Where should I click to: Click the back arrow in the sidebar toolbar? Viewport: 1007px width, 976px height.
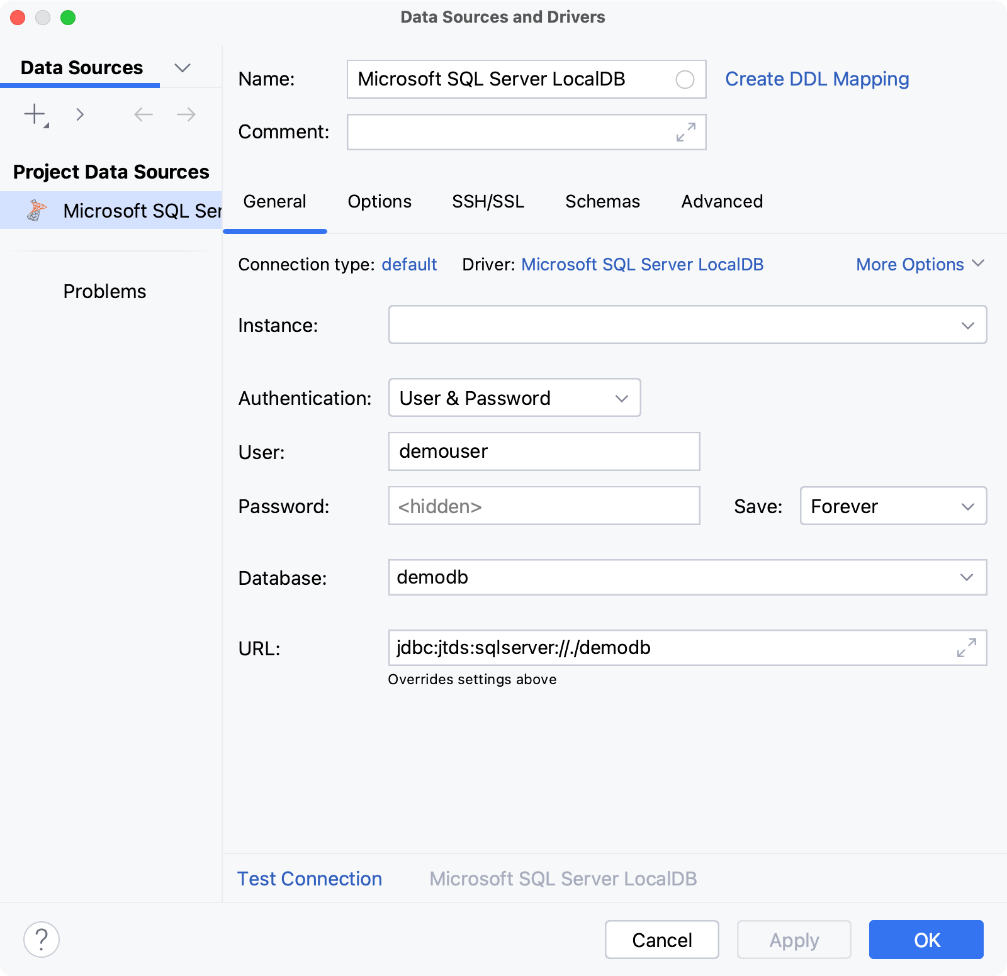[x=143, y=114]
